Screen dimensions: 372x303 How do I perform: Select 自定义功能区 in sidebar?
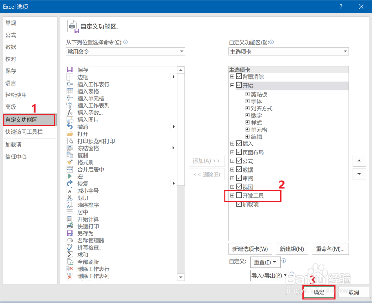coord(29,120)
